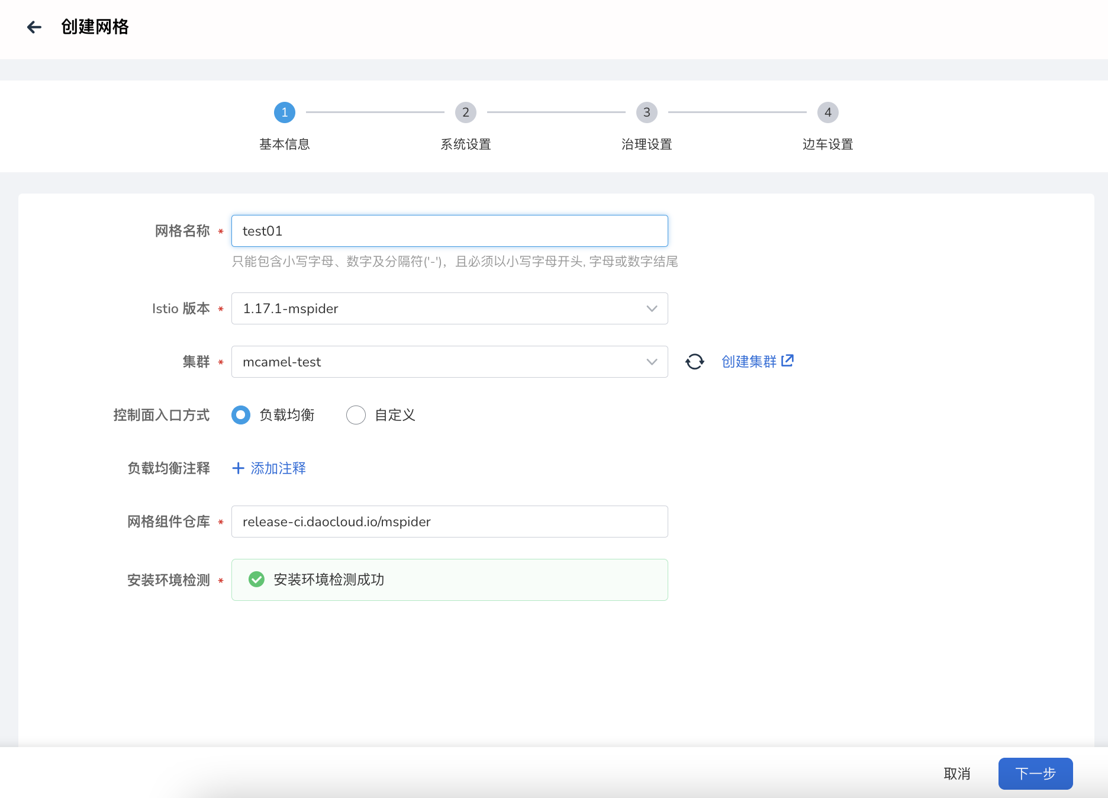The width and height of the screenshot is (1108, 798).
Task: Open the 集群 dropdown showing mcamel-test
Action: point(450,362)
